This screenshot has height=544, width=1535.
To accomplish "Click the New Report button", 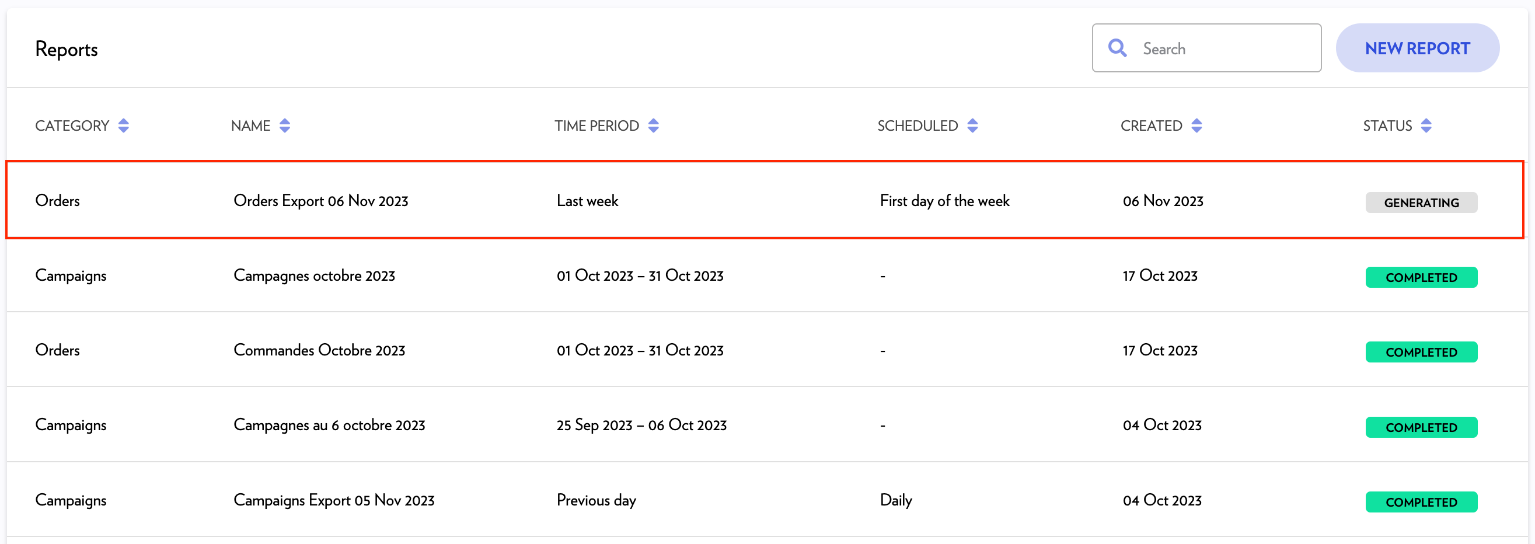I will (x=1417, y=48).
